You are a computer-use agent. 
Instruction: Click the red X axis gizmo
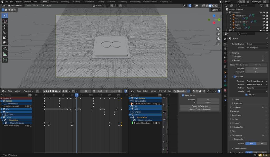point(214,23)
